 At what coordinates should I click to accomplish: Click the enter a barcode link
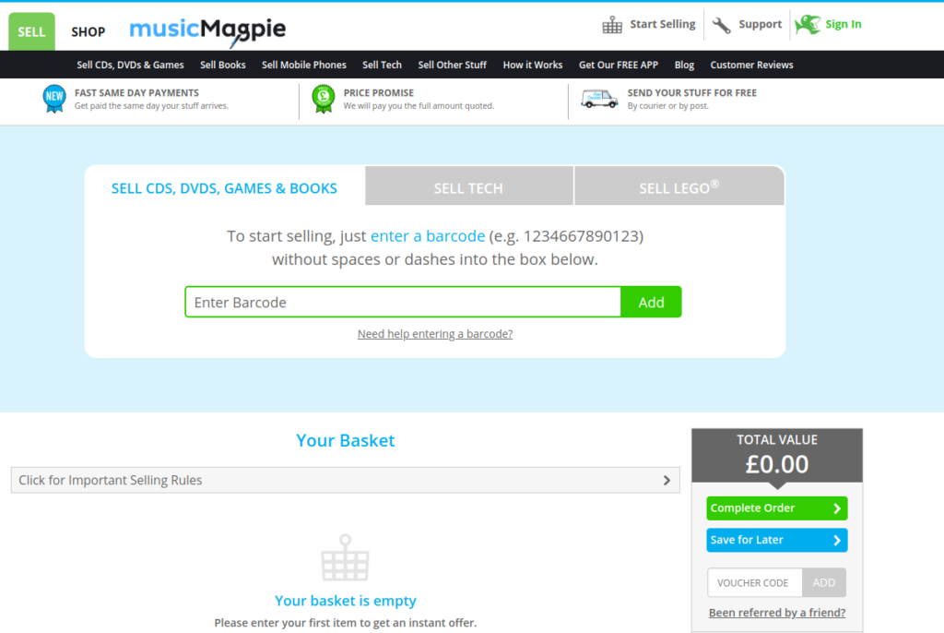click(428, 235)
